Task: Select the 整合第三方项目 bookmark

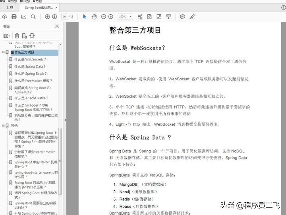Action: [35, 52]
